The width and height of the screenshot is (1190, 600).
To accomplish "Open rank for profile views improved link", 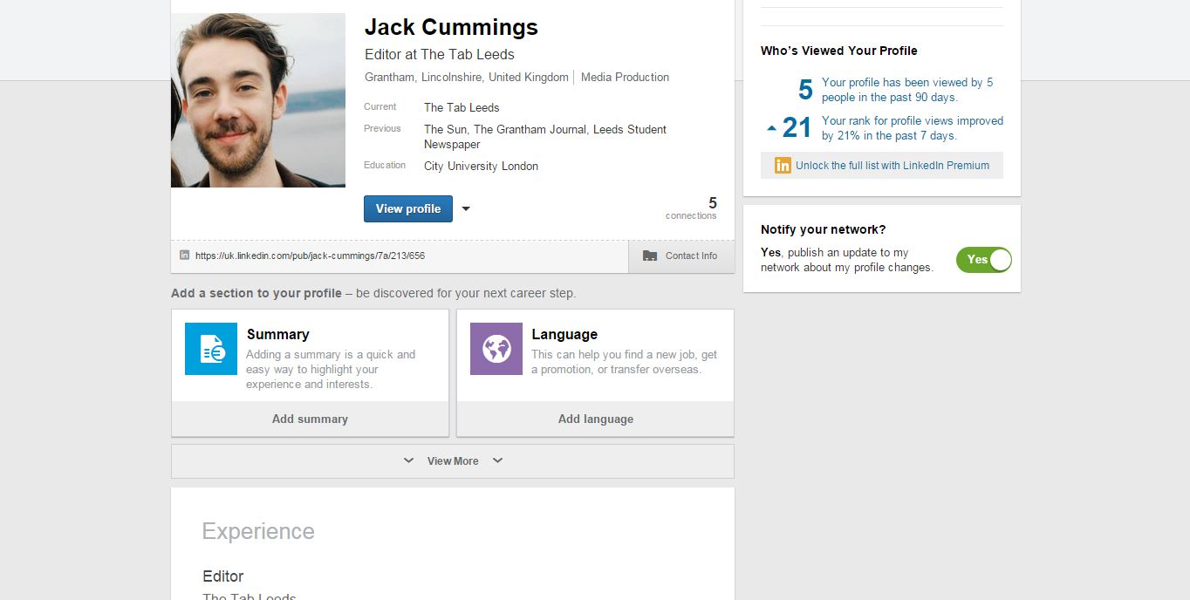I will (x=913, y=128).
